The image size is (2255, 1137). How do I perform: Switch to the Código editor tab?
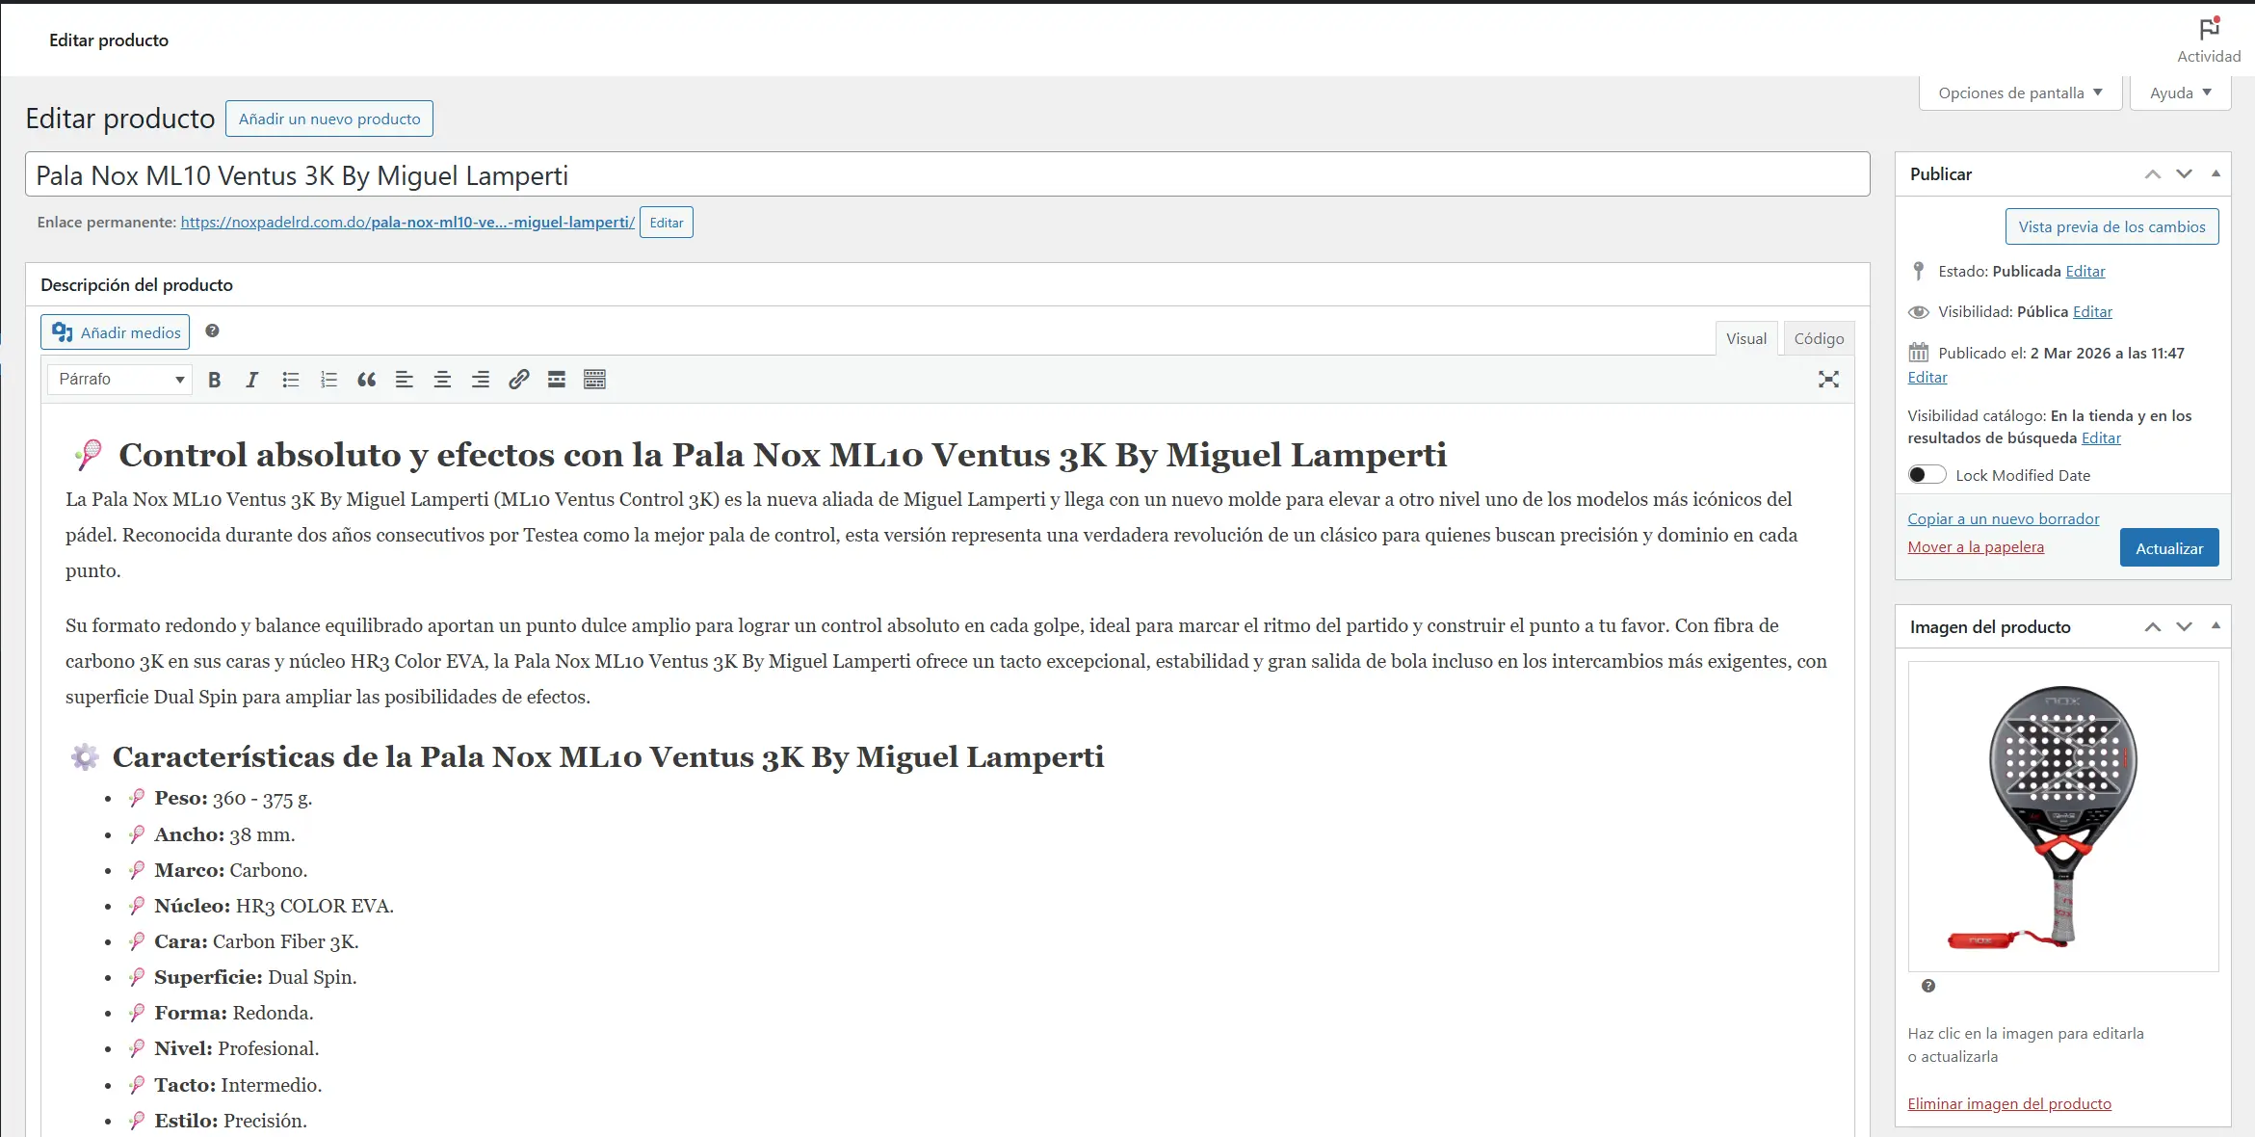pos(1819,339)
